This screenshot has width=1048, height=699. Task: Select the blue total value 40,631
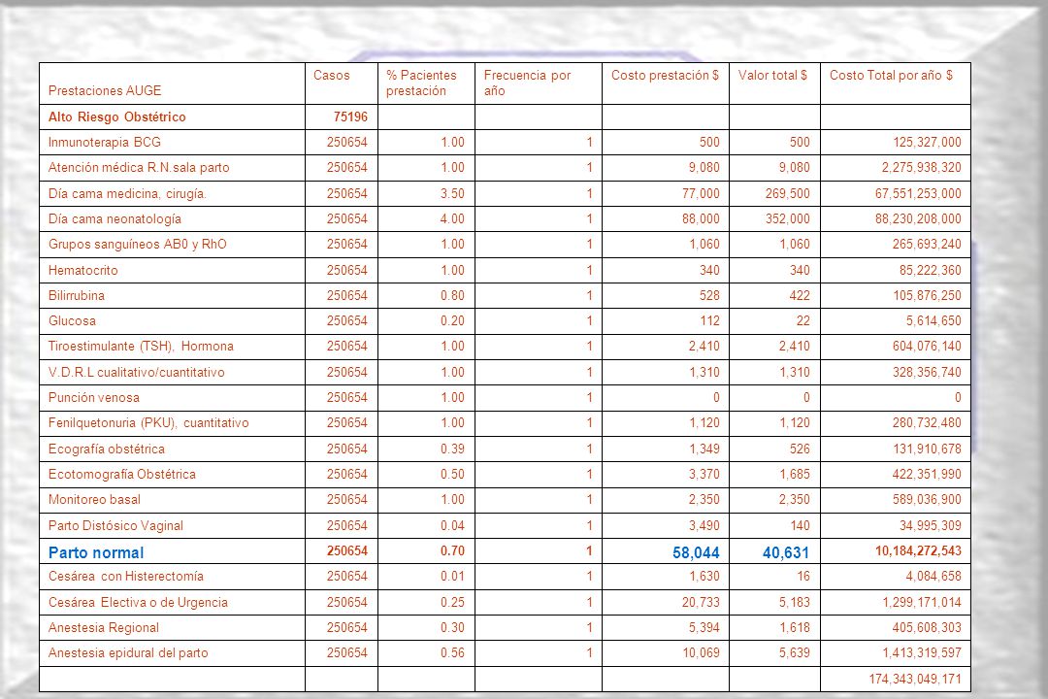786,552
